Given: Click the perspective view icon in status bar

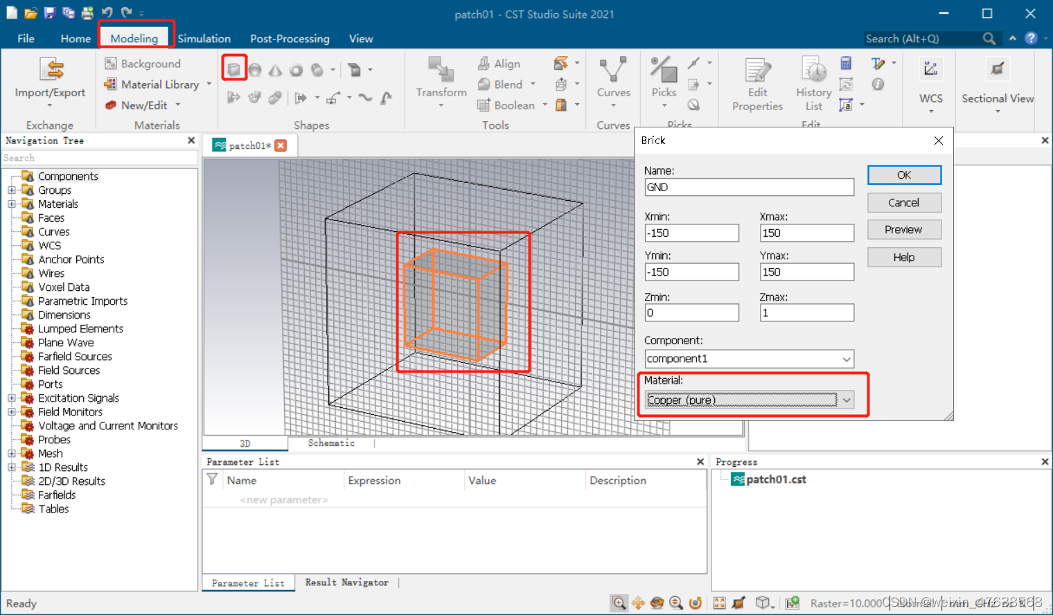Looking at the screenshot, I should point(763,603).
